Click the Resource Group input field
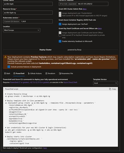The image size is (124, 153). click(28, 13)
